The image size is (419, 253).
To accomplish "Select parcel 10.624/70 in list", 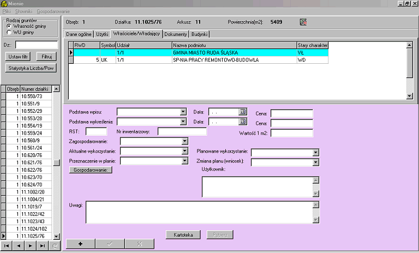I will (28, 184).
